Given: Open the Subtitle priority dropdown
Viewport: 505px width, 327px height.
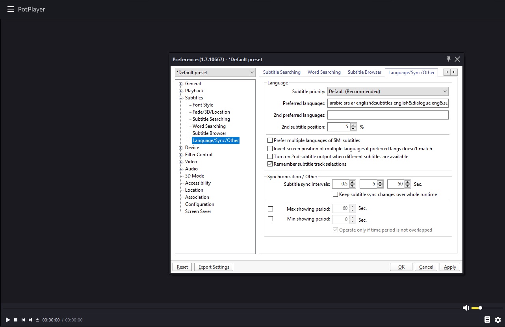Looking at the screenshot, I should pyautogui.click(x=388, y=92).
